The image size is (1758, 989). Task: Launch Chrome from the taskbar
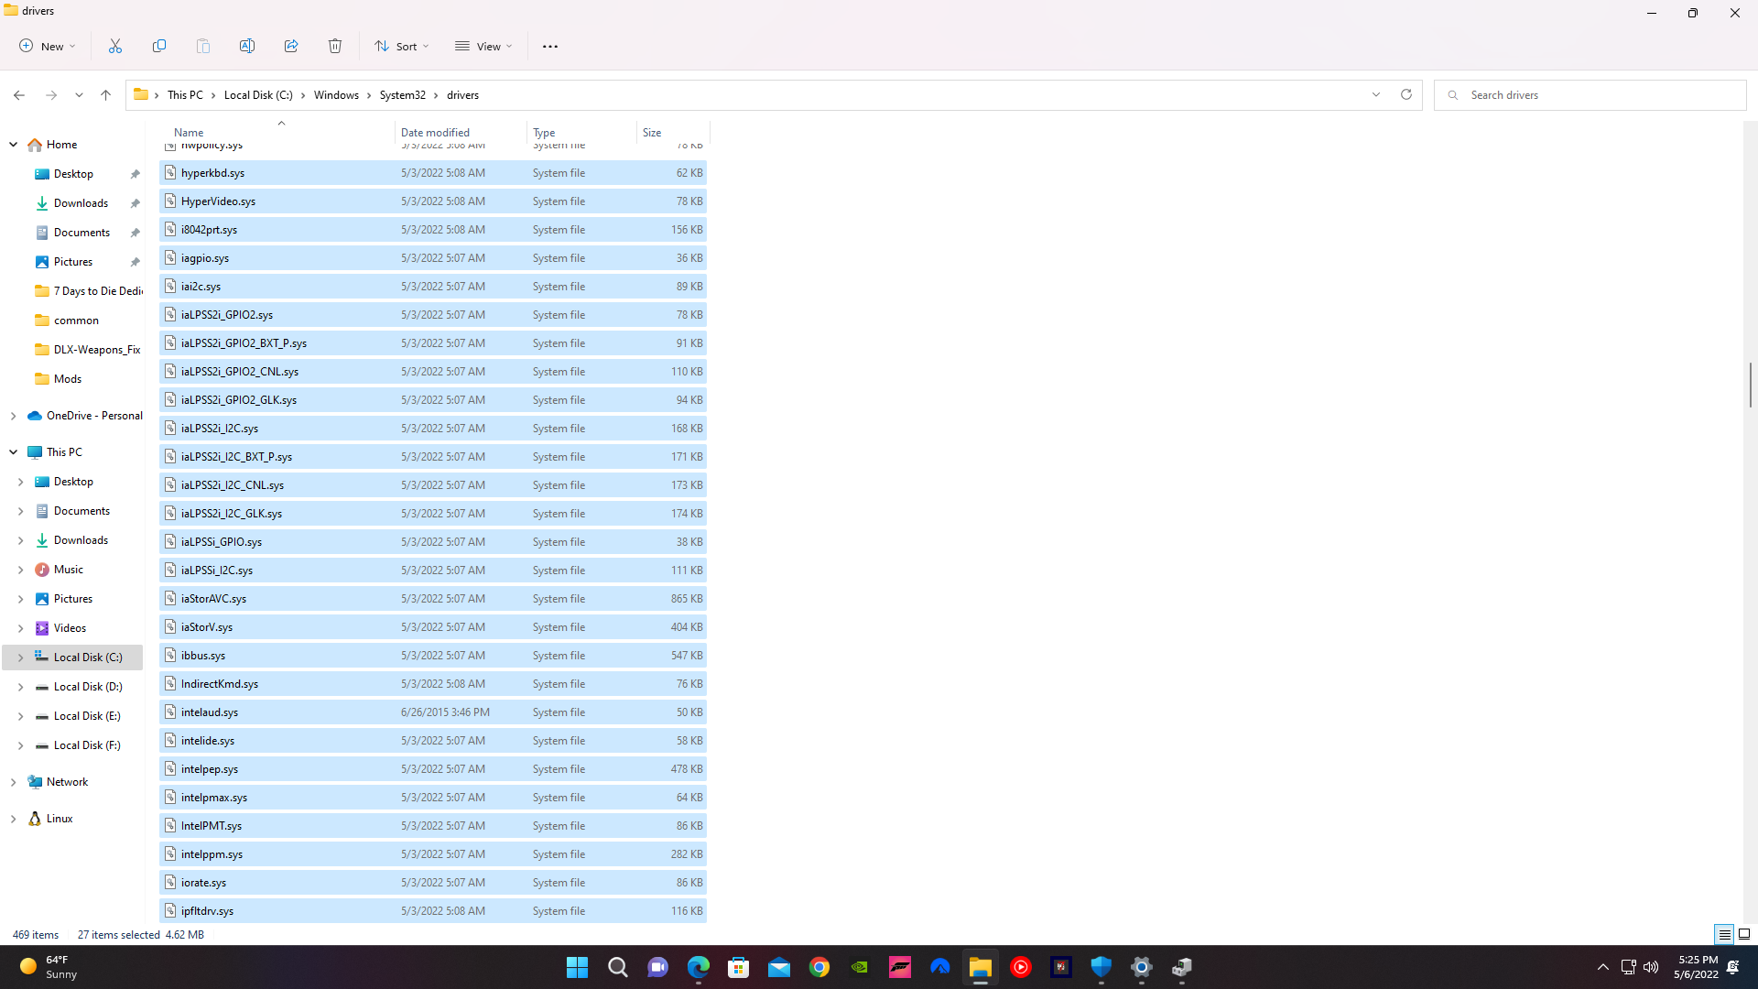coord(819,967)
